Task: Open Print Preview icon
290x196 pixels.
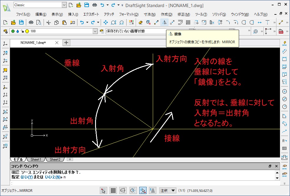Action: click(39, 23)
